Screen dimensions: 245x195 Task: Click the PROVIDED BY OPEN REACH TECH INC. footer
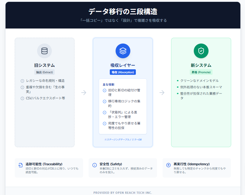click(123, 193)
